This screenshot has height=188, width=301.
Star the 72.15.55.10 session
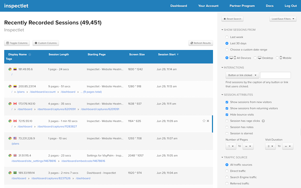click(204, 121)
